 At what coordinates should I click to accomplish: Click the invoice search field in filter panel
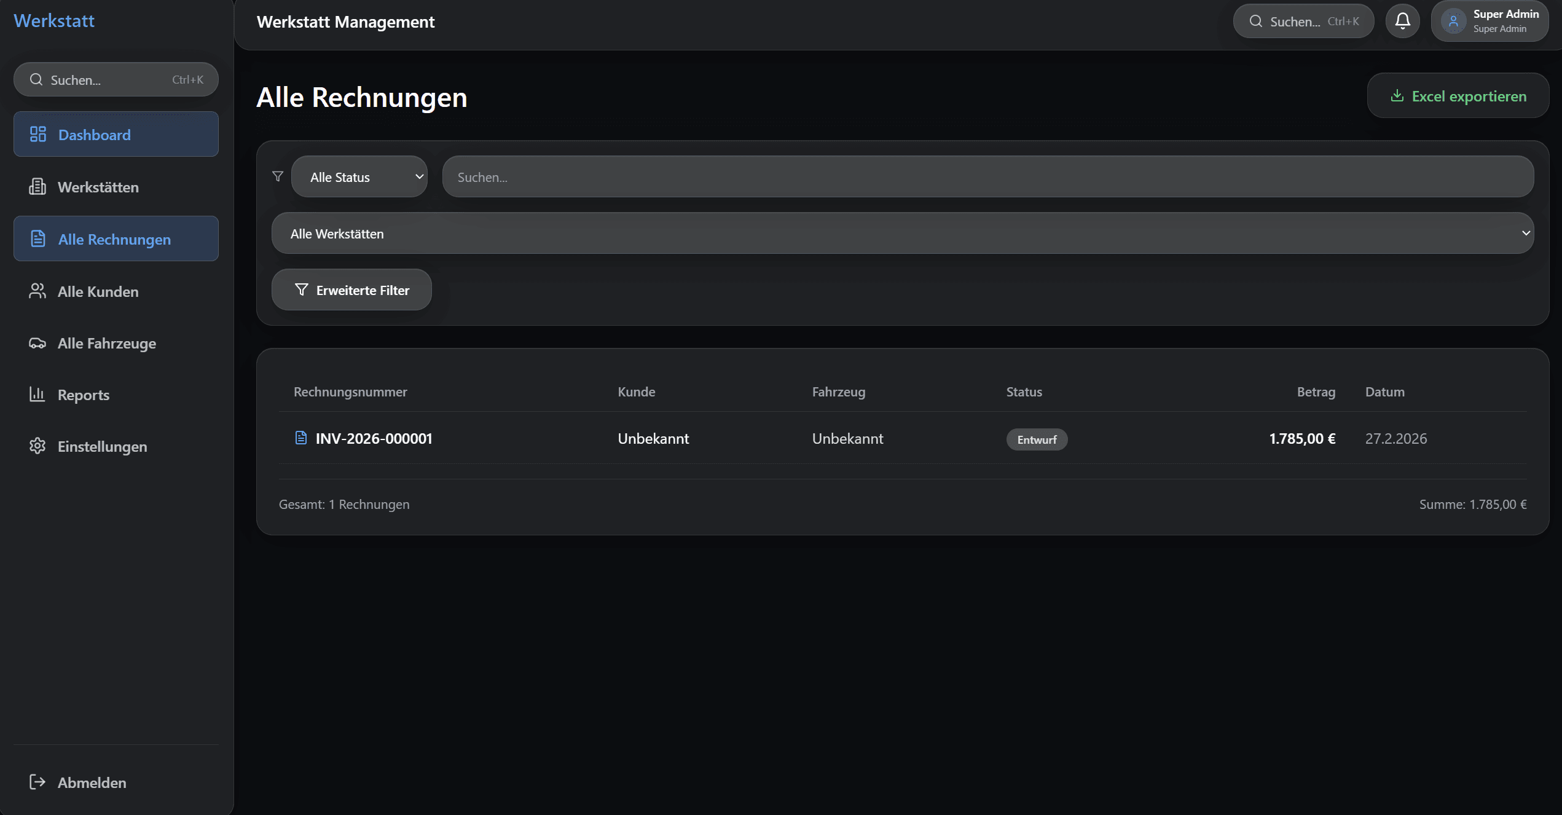coord(987,177)
